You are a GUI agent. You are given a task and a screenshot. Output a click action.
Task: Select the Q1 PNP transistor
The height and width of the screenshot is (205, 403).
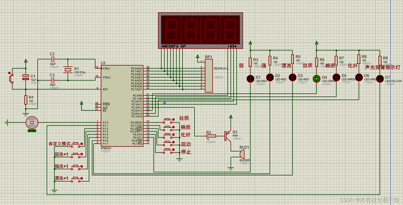coord(228,136)
